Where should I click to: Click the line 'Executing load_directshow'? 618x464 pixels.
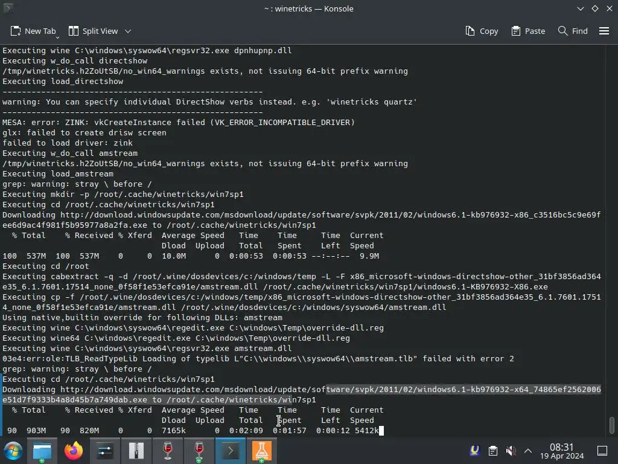(63, 82)
